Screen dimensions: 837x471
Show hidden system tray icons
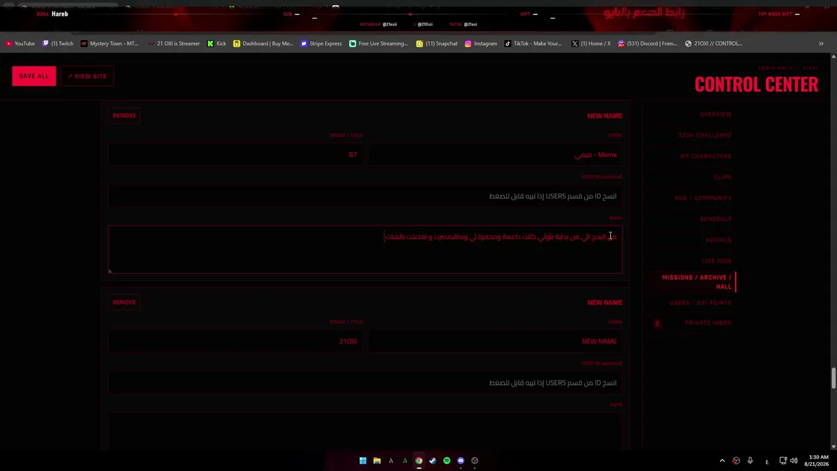[x=722, y=461]
